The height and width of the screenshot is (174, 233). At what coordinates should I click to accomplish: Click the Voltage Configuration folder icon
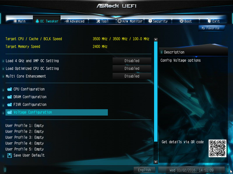click(10, 112)
